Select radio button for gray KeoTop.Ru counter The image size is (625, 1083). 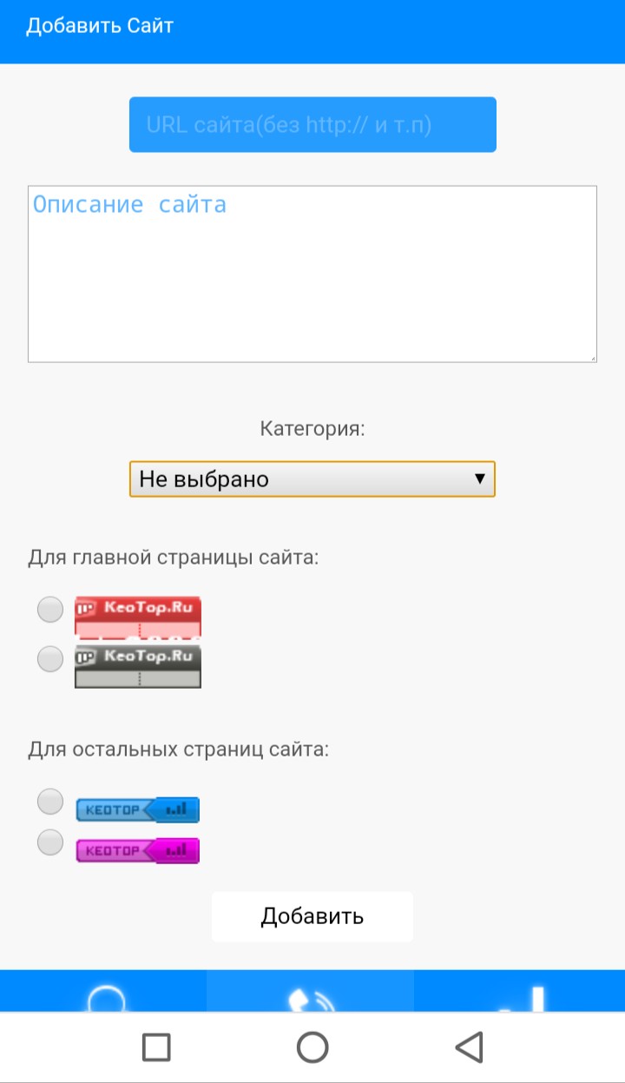50,660
